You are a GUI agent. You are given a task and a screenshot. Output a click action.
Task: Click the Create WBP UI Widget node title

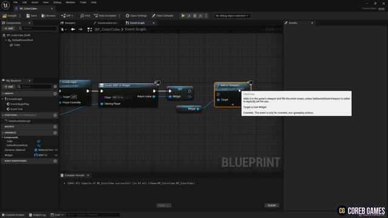click(117, 85)
